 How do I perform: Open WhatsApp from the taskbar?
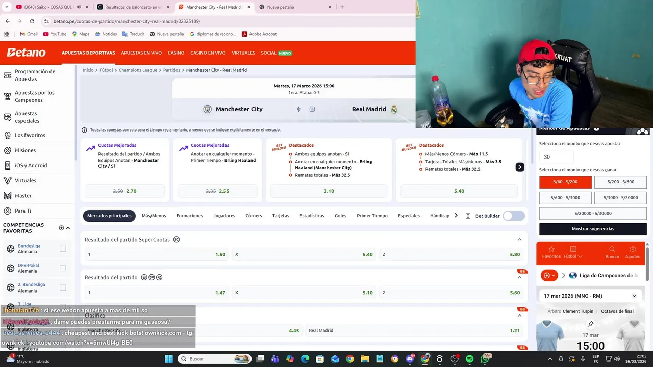click(x=484, y=359)
